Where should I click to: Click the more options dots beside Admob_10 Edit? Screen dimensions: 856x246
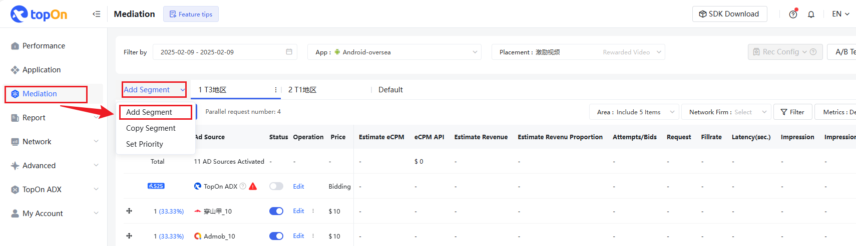[313, 236]
